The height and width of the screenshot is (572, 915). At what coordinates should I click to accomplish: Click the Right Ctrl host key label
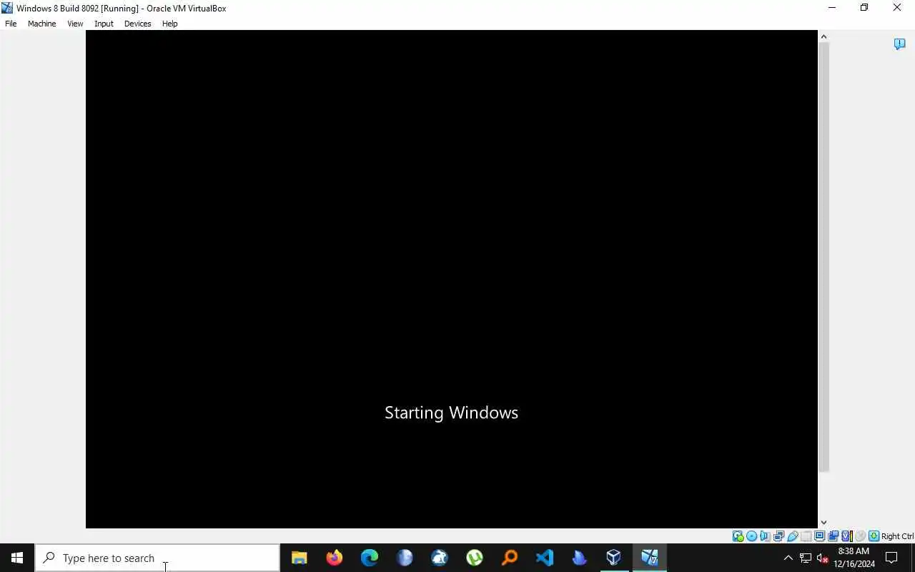897,536
